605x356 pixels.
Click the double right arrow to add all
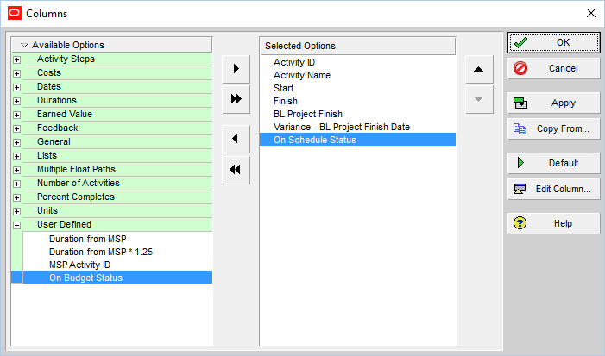click(x=236, y=99)
